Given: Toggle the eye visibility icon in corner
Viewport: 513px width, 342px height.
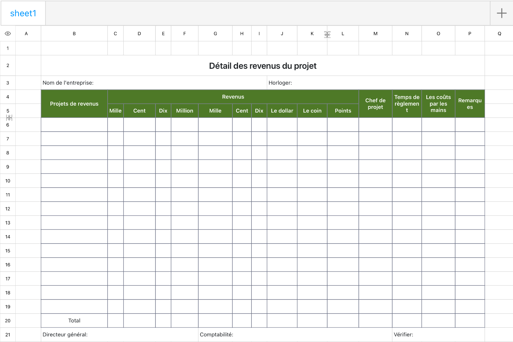Looking at the screenshot, I should 8,33.
